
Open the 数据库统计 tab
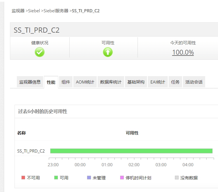111,82
